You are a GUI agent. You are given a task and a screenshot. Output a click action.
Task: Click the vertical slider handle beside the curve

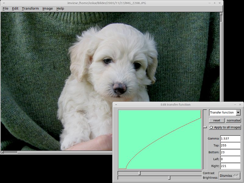[205, 127]
